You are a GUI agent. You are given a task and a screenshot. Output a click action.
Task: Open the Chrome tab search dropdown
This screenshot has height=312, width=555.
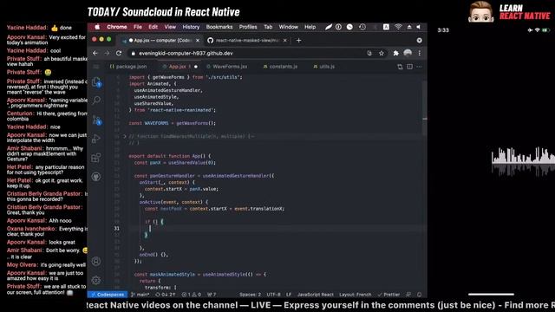coord(420,41)
